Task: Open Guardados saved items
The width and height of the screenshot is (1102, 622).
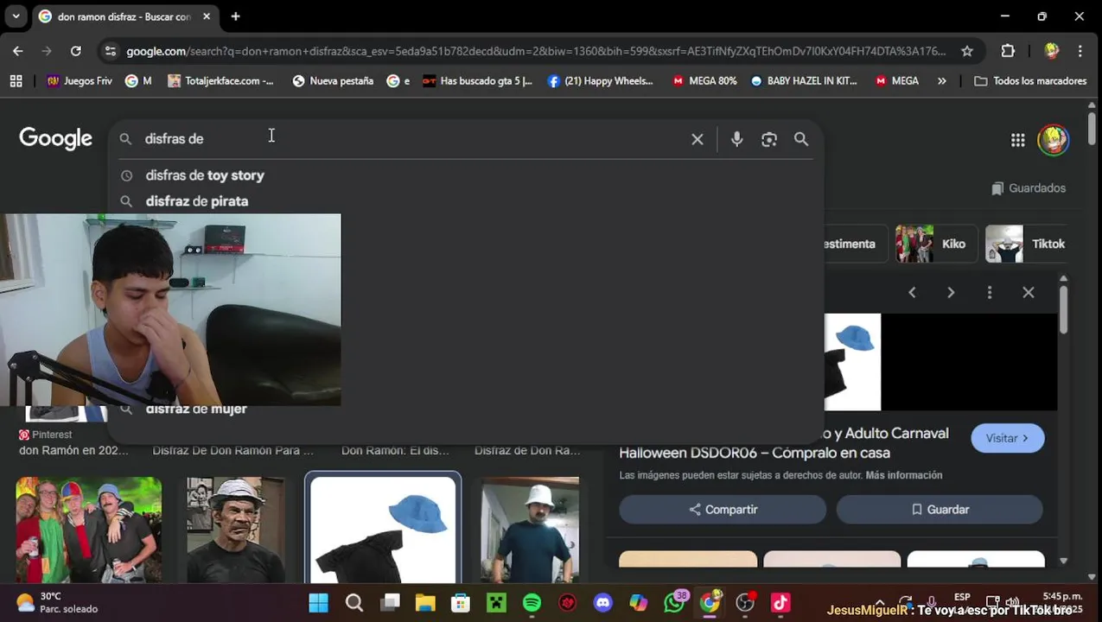Action: click(x=1029, y=188)
